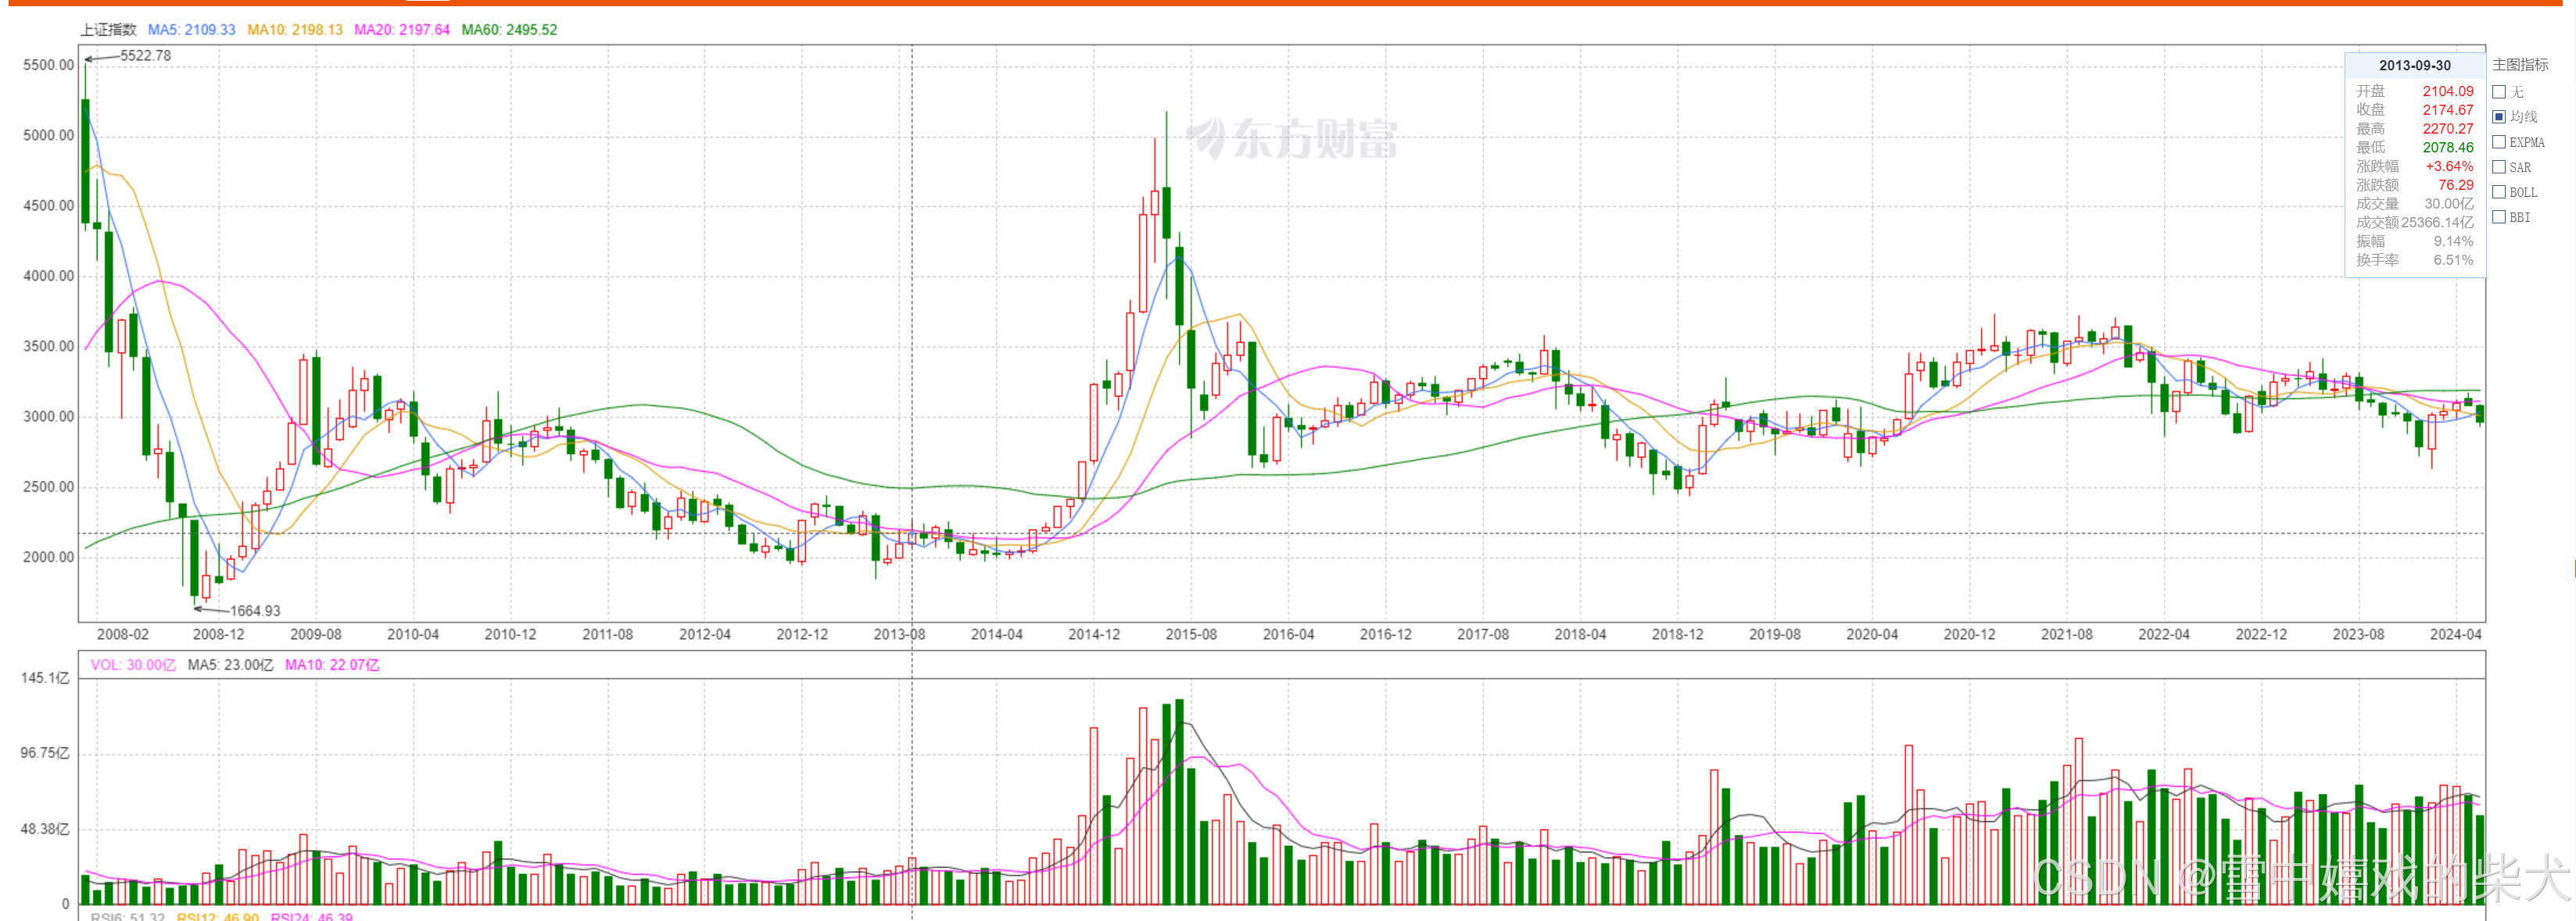The height and width of the screenshot is (921, 2576).
Task: Click the 2015-08 date axis label
Action: [1191, 634]
